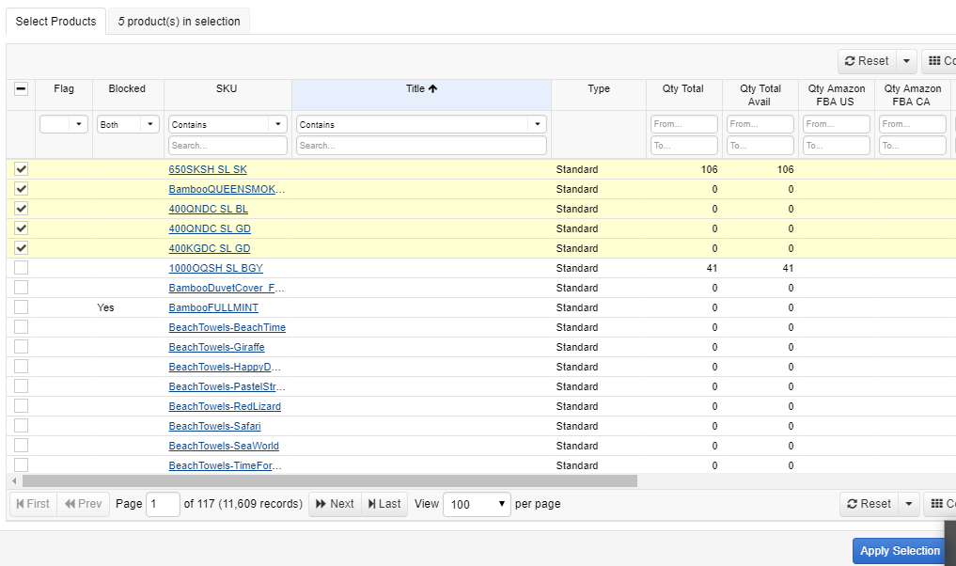Click the Type column header
The height and width of the screenshot is (566, 956).
[599, 89]
